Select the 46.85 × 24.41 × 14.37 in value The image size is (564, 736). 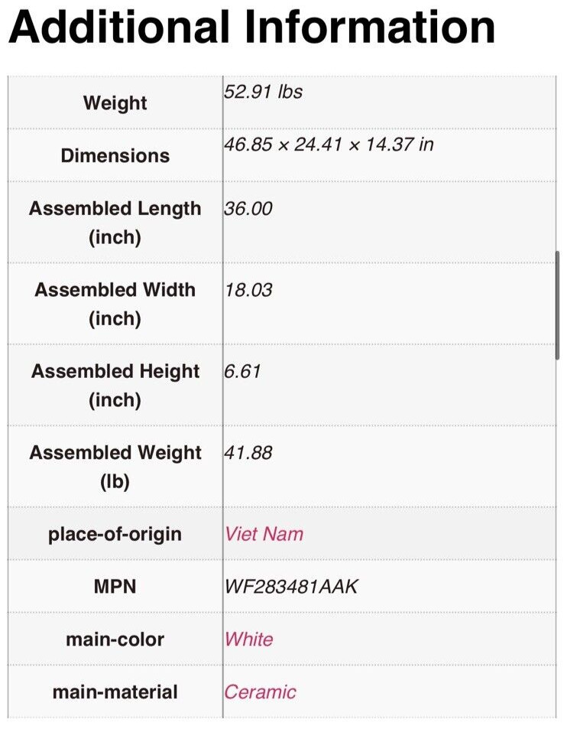tap(329, 144)
